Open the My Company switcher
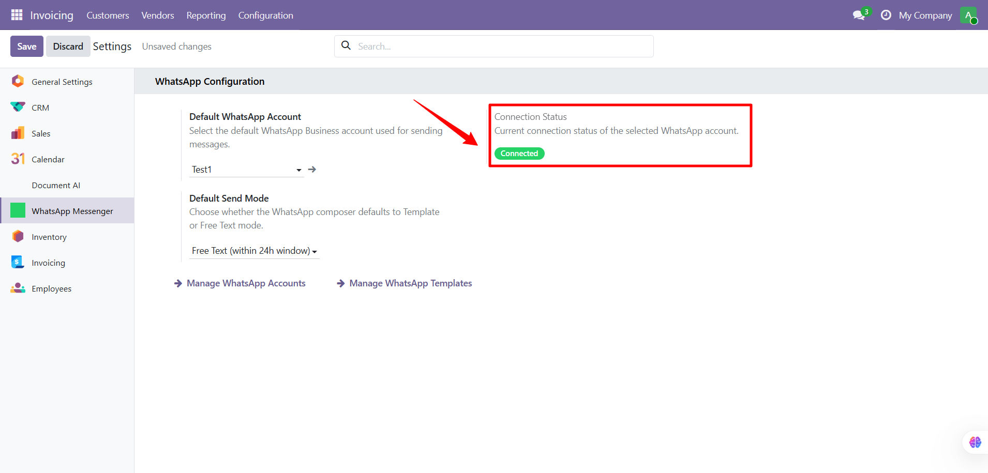 click(x=925, y=15)
